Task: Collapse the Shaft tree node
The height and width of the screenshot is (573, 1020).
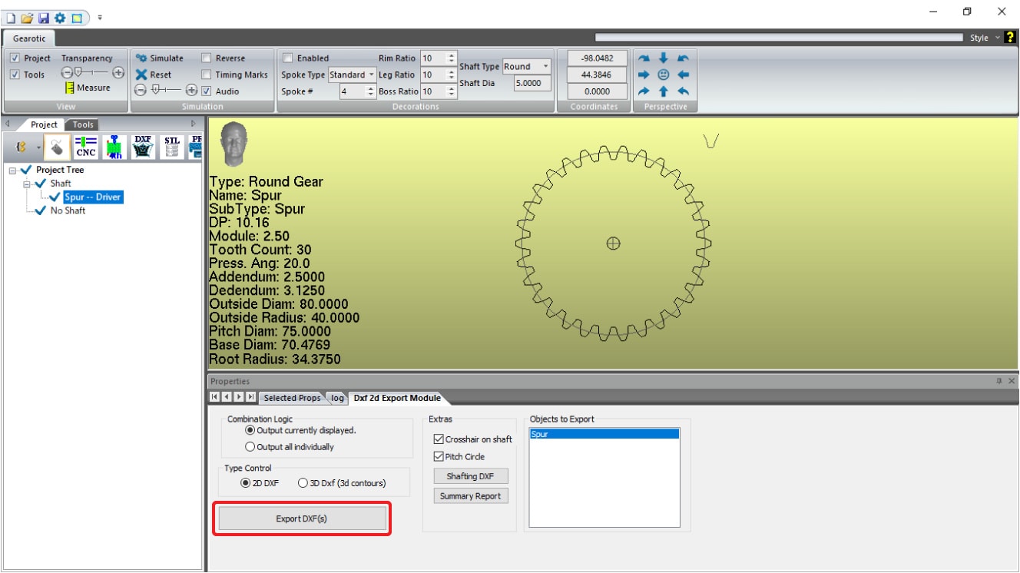Action: tap(28, 184)
